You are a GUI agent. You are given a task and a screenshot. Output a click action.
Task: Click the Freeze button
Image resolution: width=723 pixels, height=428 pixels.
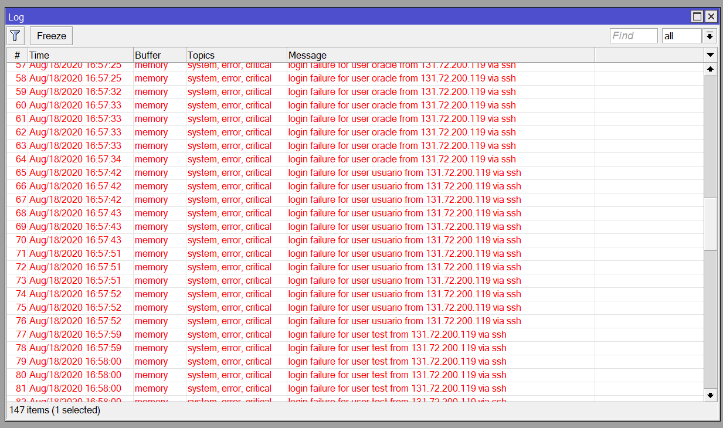tap(52, 36)
